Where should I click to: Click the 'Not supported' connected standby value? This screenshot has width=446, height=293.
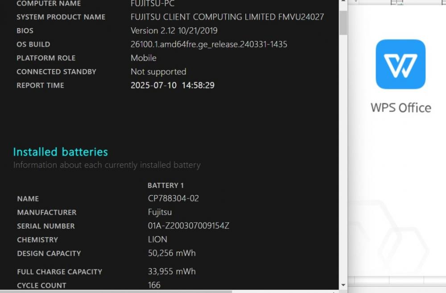(x=158, y=72)
